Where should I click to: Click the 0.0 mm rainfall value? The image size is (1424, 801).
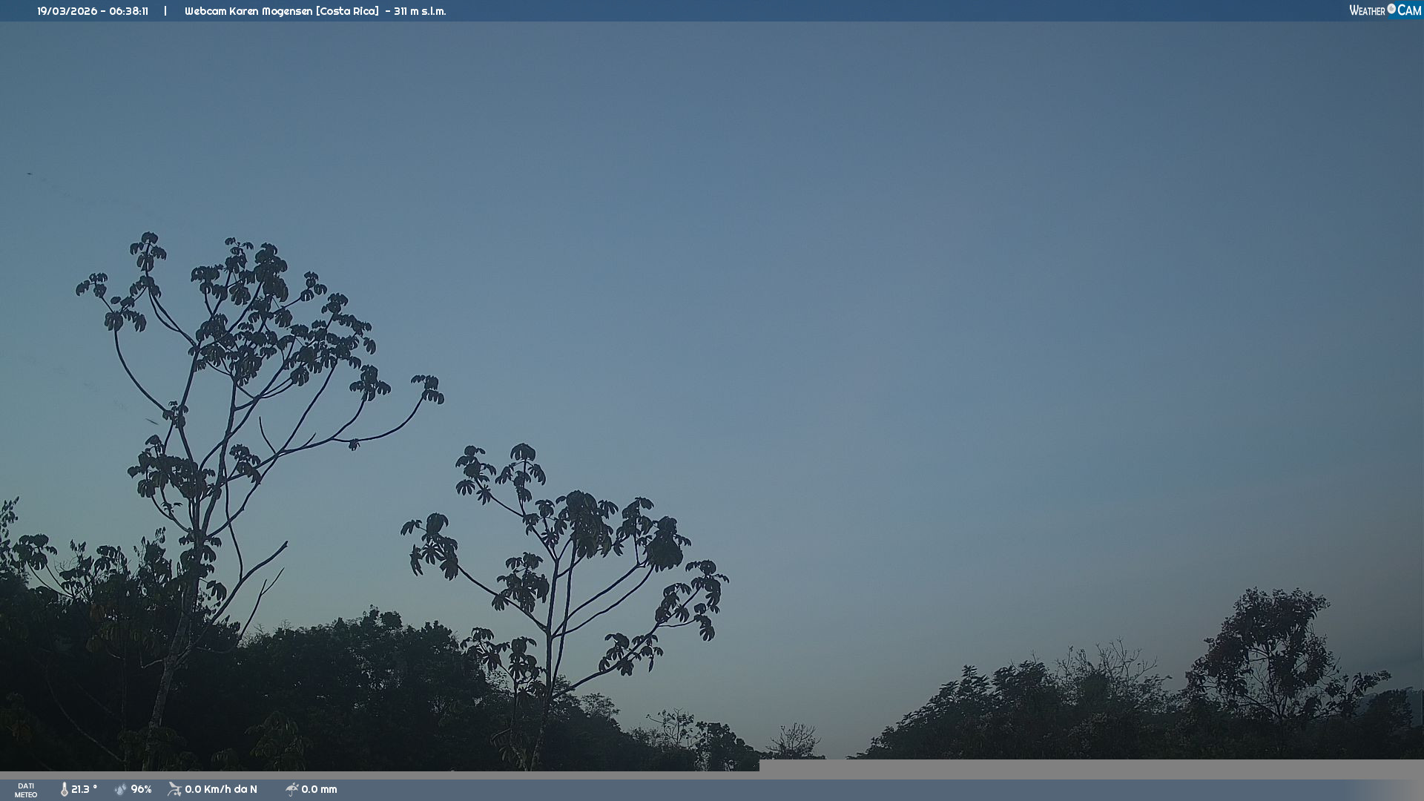pyautogui.click(x=319, y=789)
